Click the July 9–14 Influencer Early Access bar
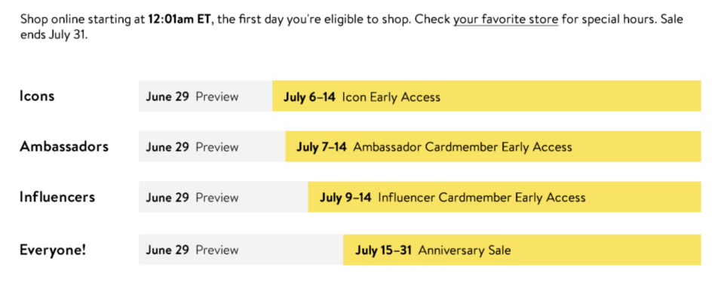The image size is (724, 283). [x=505, y=197]
